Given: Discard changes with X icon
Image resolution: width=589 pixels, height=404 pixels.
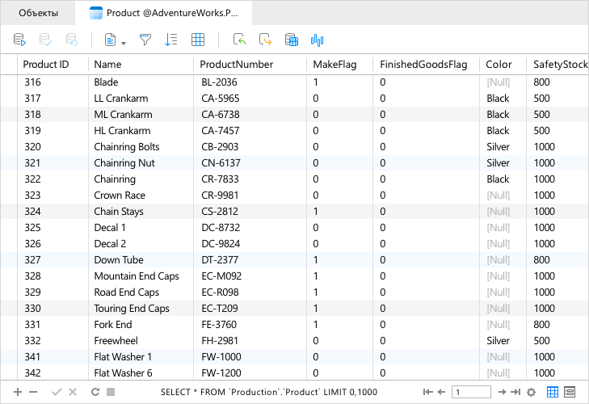Looking at the screenshot, I should tap(73, 392).
